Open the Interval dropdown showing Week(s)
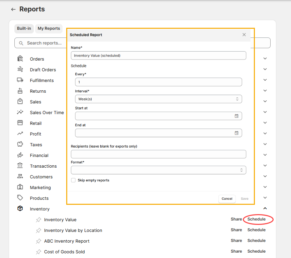The height and width of the screenshot is (258, 291). pos(158,99)
